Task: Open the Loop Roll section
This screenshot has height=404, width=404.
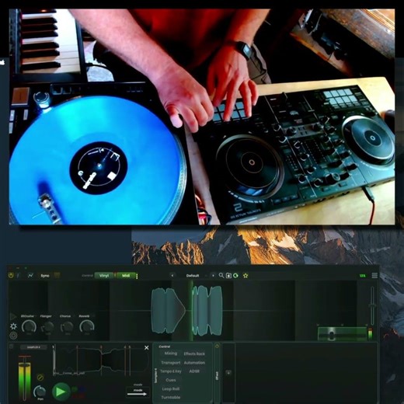Action: [171, 388]
